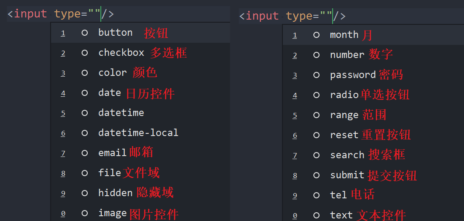Pick the datetime-local suggestion
This screenshot has height=221, width=464.
[141, 133]
